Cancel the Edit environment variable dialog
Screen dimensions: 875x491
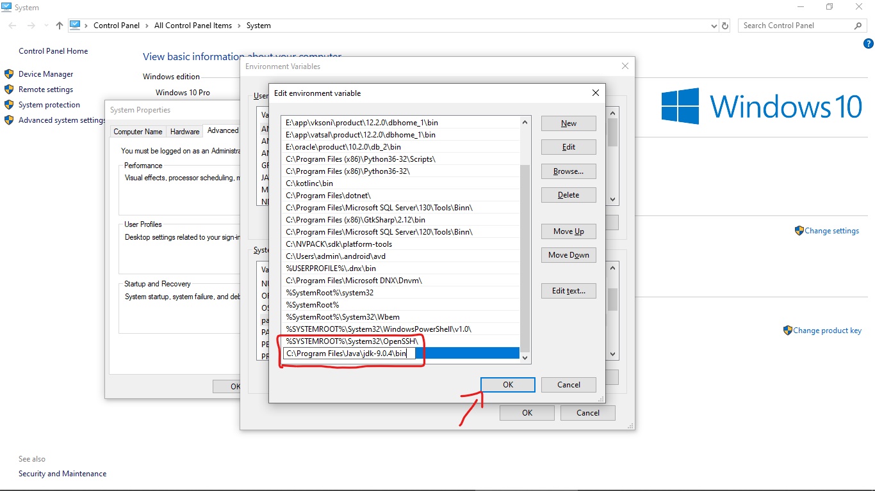click(569, 385)
